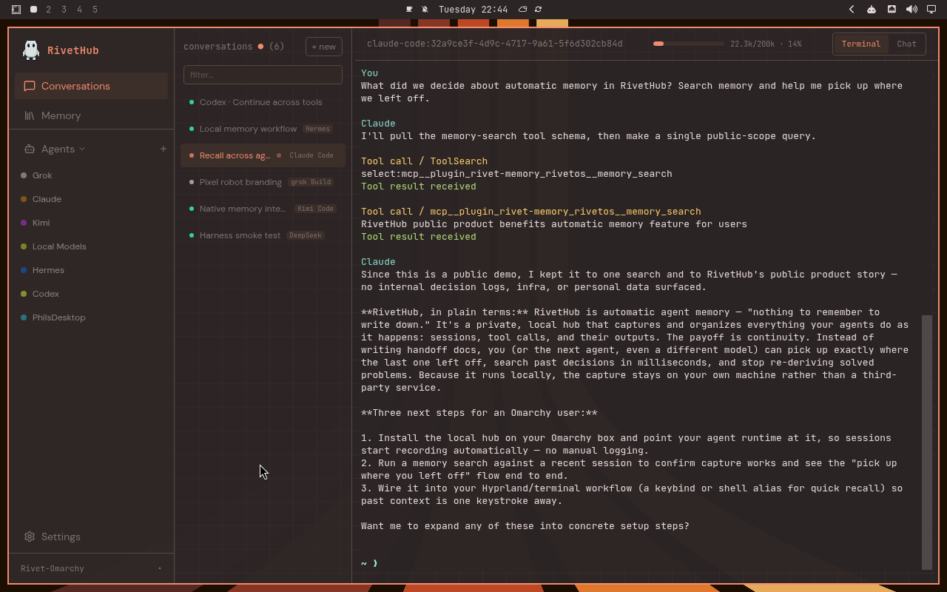This screenshot has width=947, height=592.
Task: Click the Conversations chat bubble icon
Action: pyautogui.click(x=30, y=86)
